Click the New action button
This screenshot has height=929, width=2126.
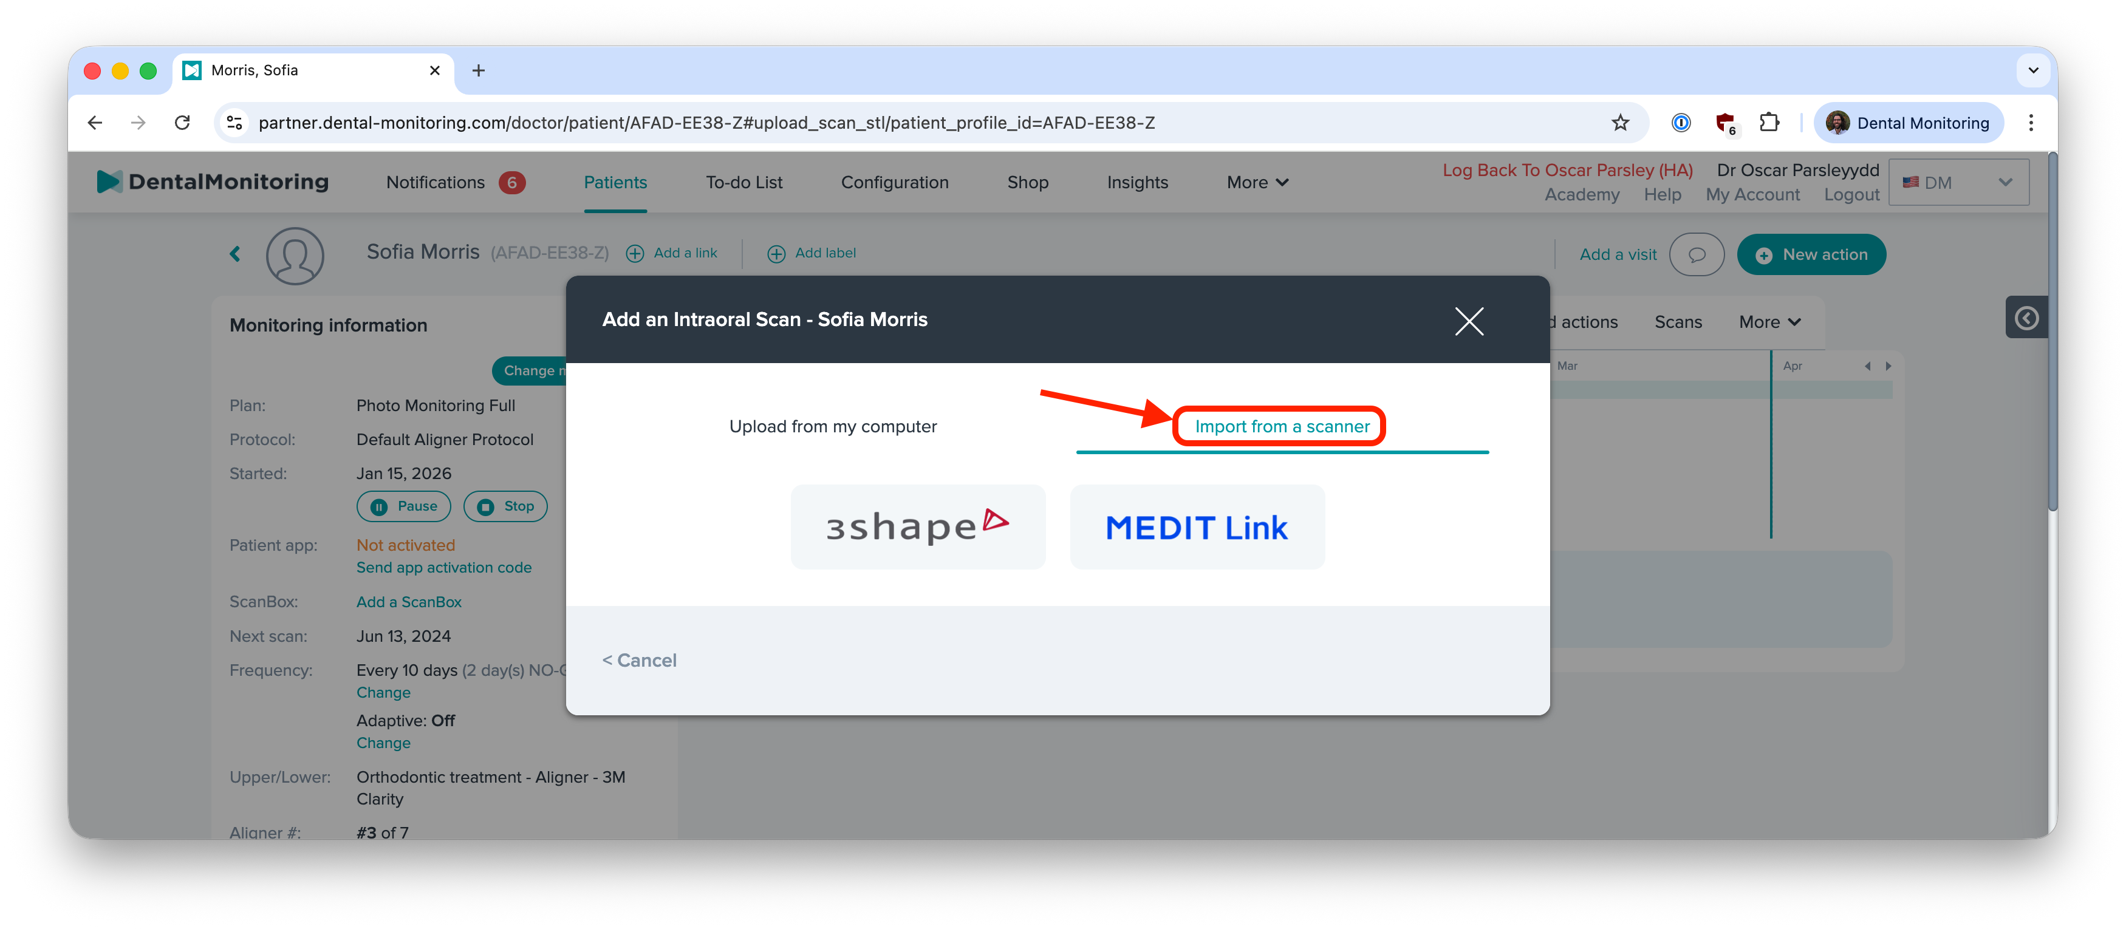pos(1811,255)
